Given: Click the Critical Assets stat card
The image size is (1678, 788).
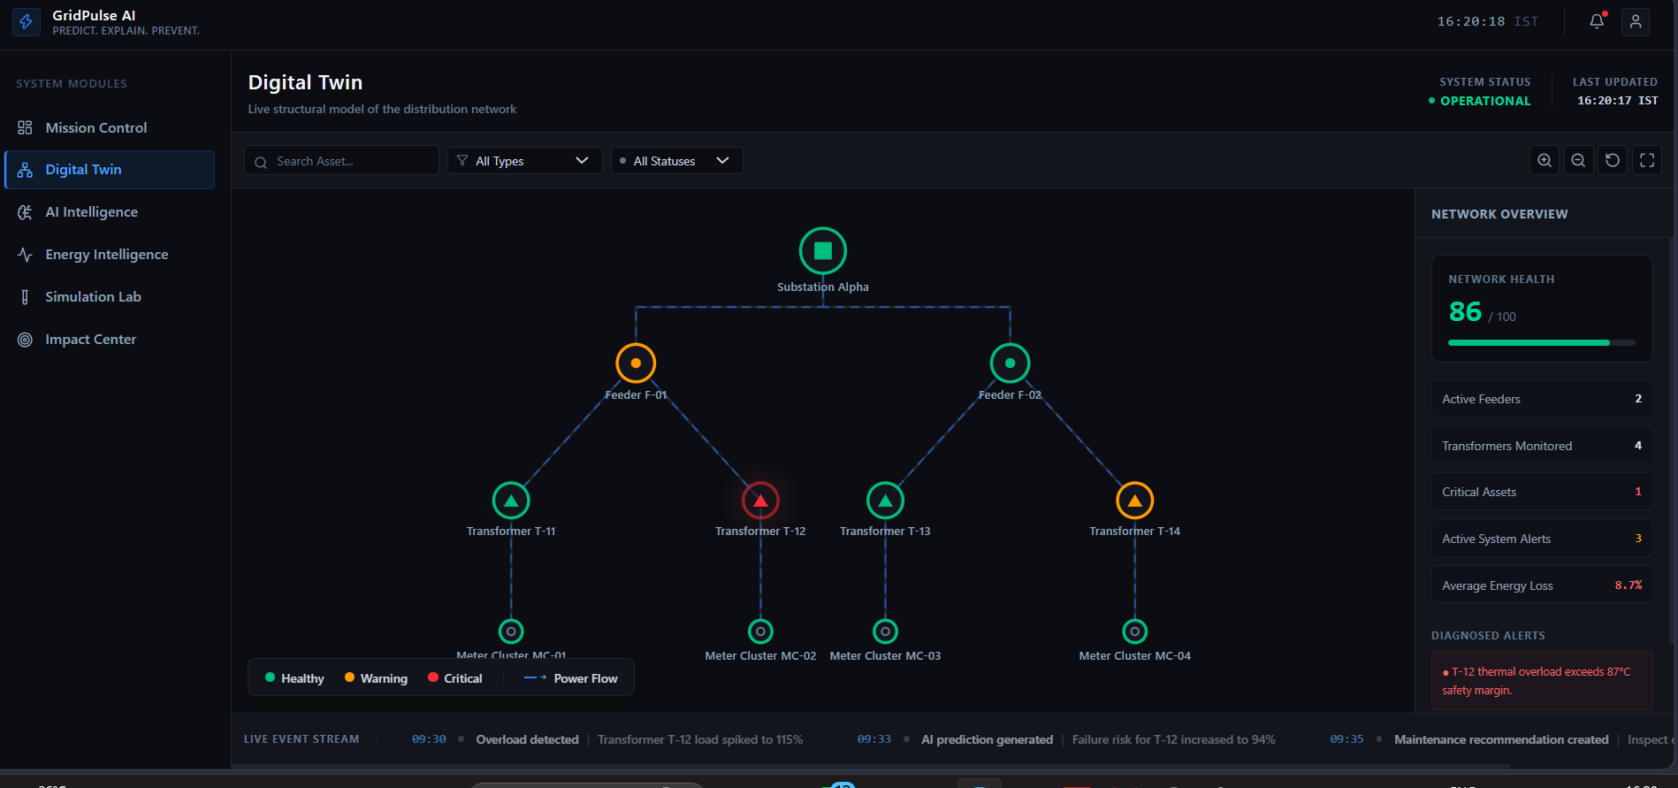Looking at the screenshot, I should click(1542, 492).
